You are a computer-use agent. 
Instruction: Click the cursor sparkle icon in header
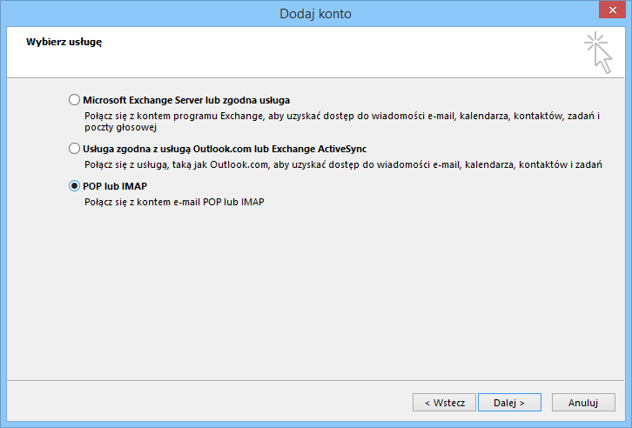click(598, 52)
